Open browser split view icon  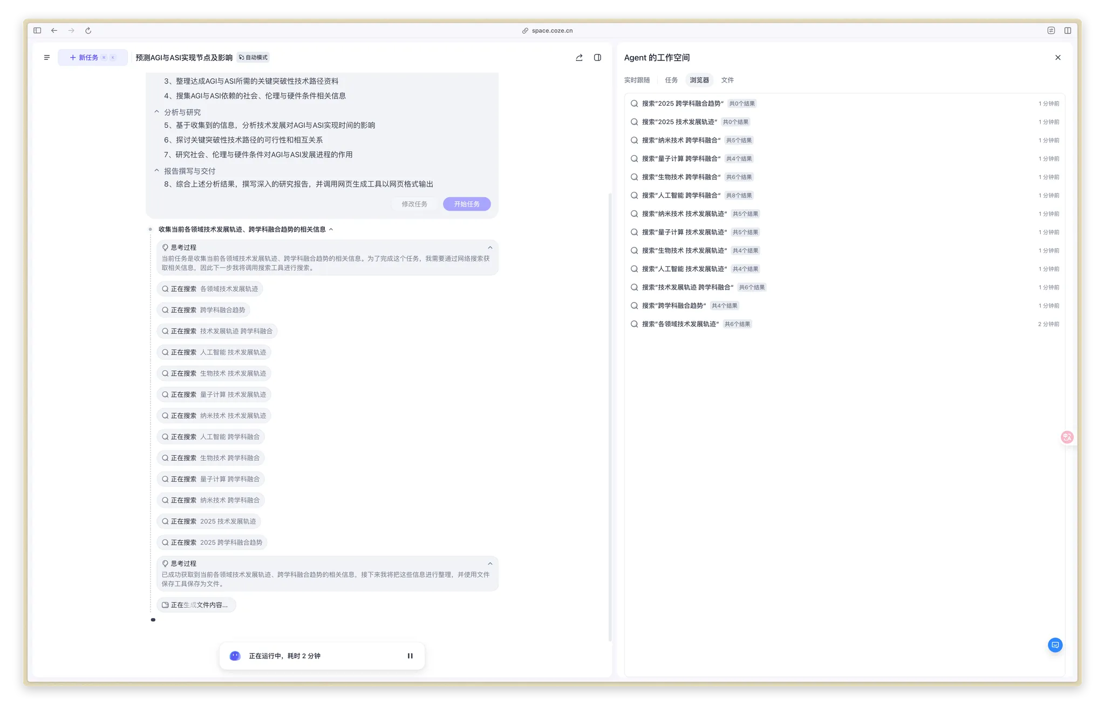pyautogui.click(x=1067, y=31)
